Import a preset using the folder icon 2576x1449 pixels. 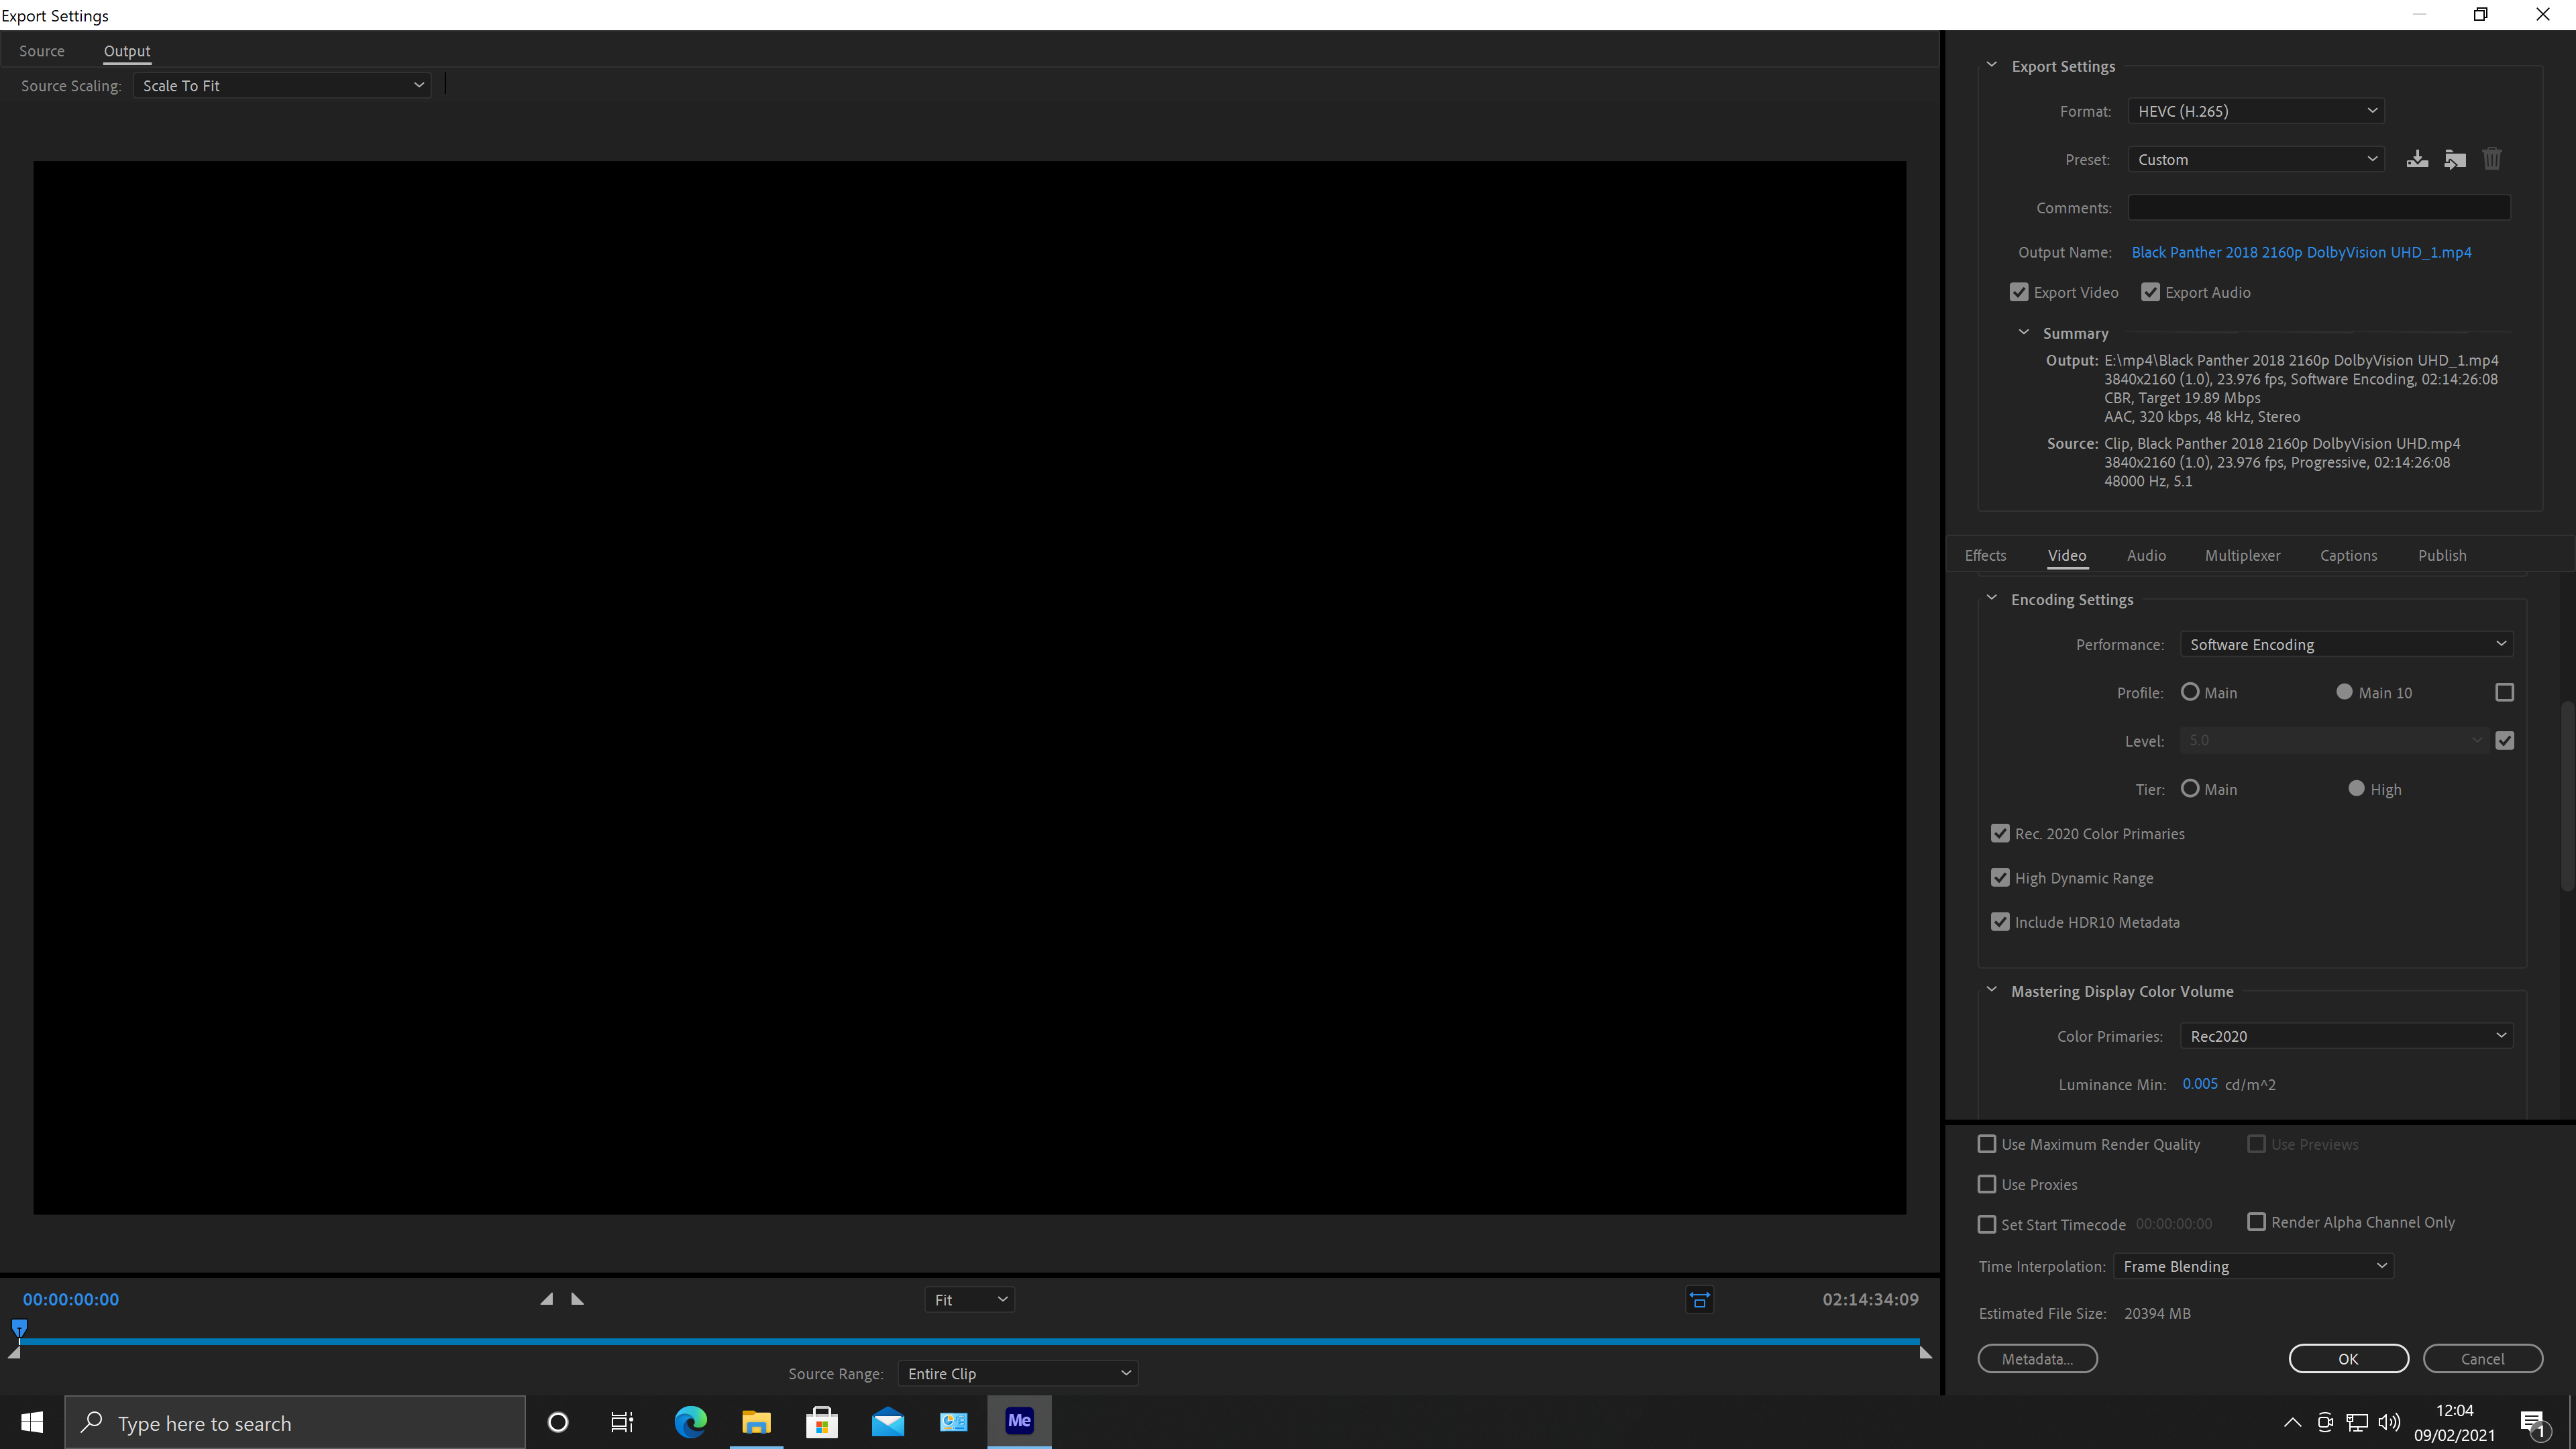click(x=2455, y=159)
